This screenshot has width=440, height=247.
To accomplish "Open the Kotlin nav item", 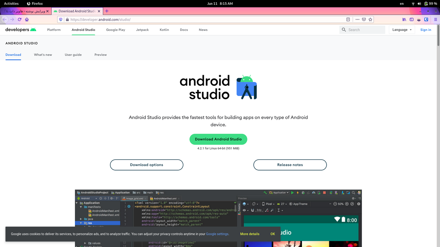I will point(164,30).
